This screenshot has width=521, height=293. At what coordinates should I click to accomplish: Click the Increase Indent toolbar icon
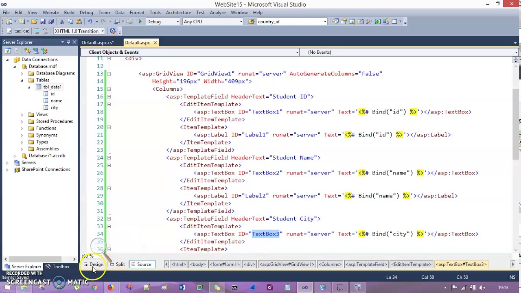(x=26, y=31)
